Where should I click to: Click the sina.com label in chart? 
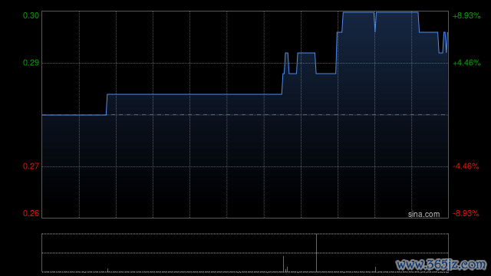click(x=423, y=215)
